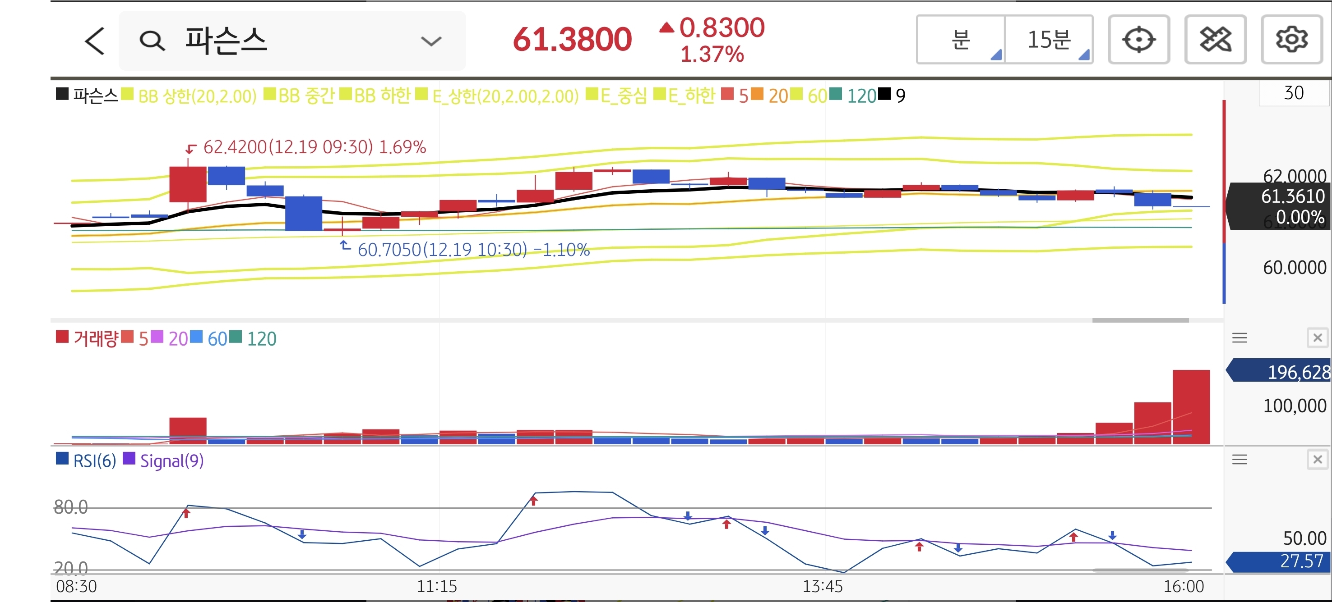The width and height of the screenshot is (1332, 602).
Task: Click the red E_상한 color swatch for 5
Action: pyautogui.click(x=727, y=95)
